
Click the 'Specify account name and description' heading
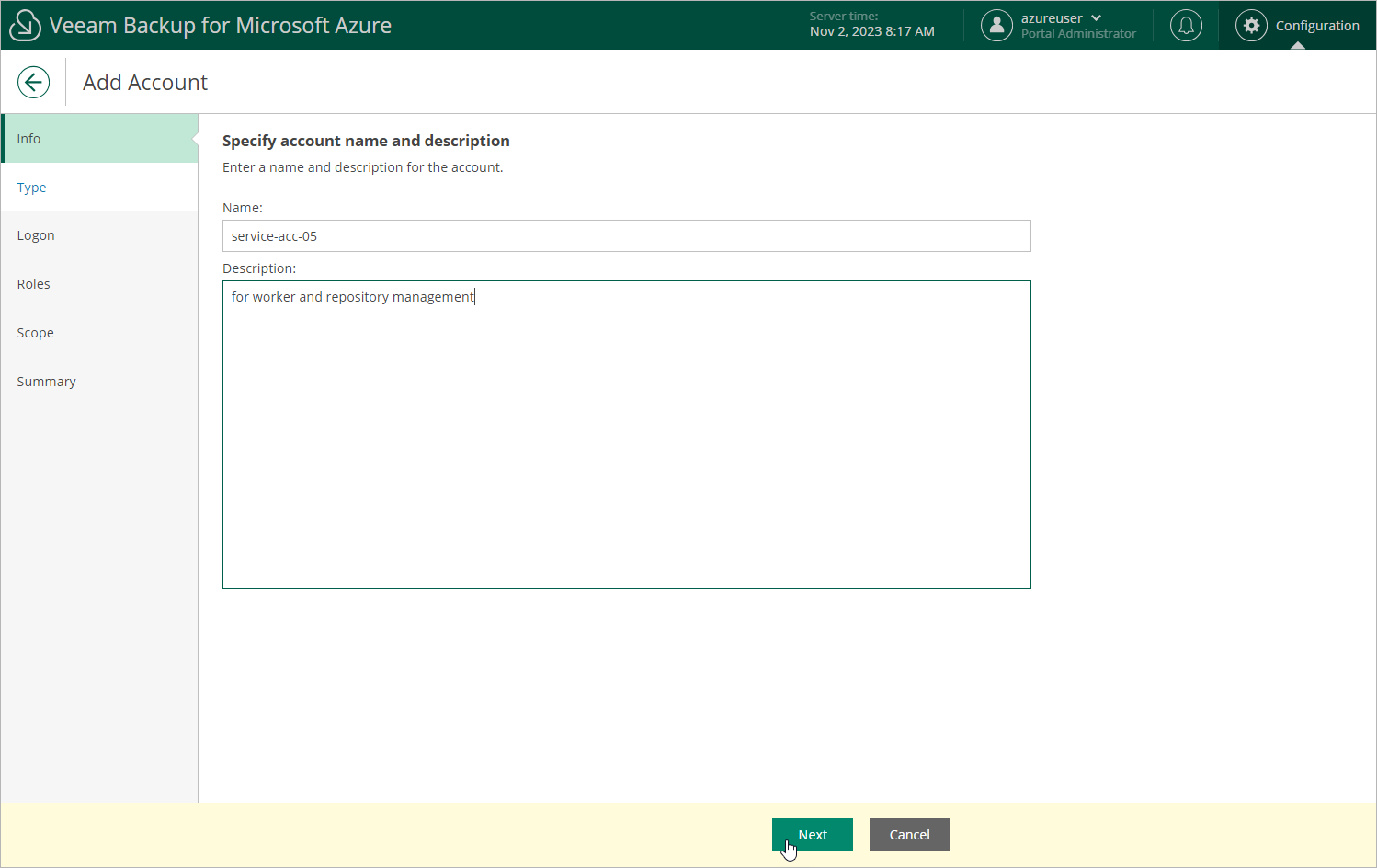(366, 141)
